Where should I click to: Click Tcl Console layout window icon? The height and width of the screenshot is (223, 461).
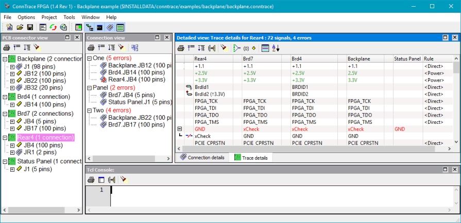click(x=101, y=180)
